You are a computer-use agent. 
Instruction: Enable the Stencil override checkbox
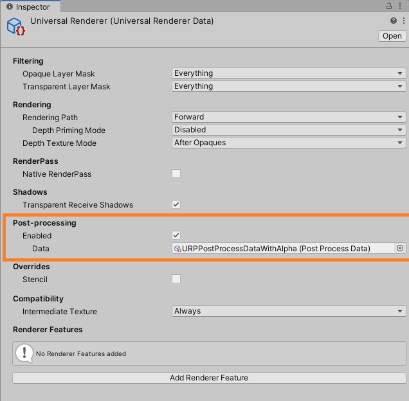(176, 279)
